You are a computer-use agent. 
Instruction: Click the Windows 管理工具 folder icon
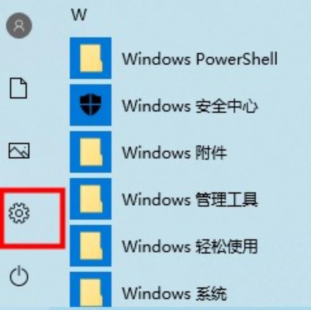pos(91,199)
